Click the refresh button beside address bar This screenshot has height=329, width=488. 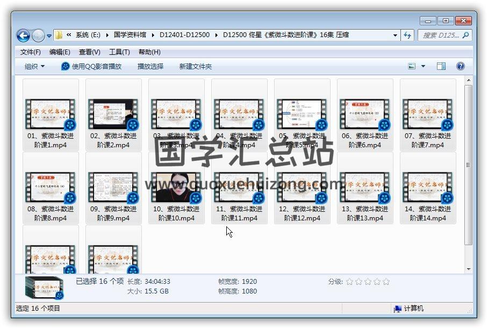[x=407, y=35]
